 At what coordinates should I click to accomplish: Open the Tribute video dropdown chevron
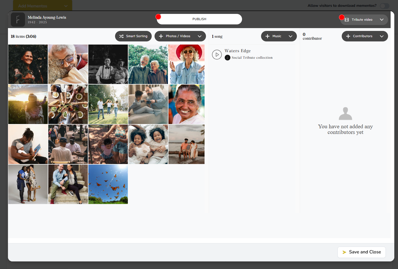[x=382, y=20]
